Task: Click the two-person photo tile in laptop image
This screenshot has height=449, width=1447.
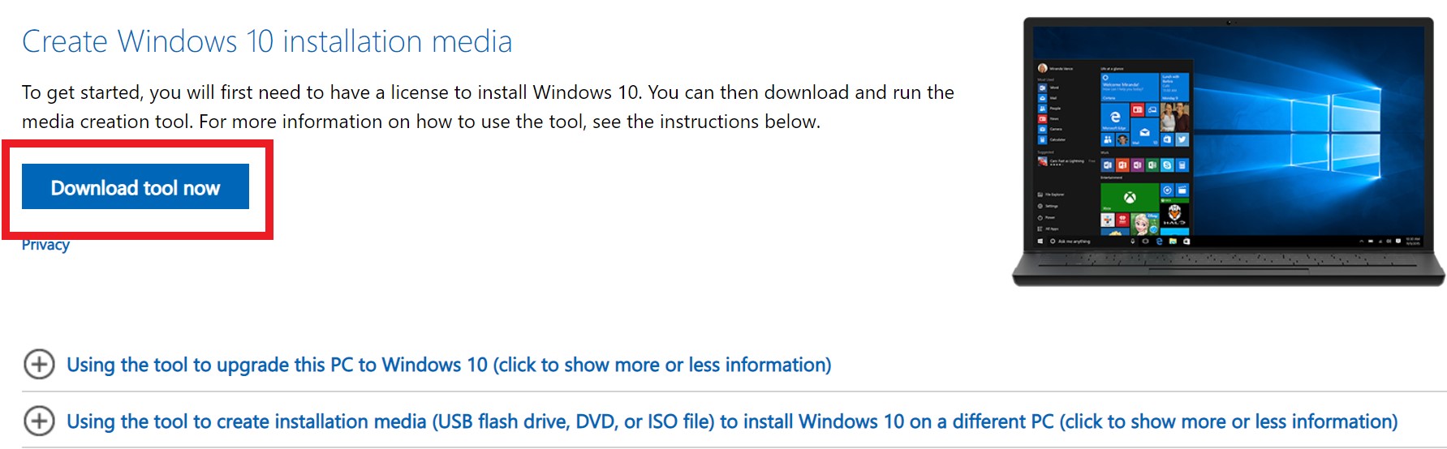Action: click(1175, 117)
